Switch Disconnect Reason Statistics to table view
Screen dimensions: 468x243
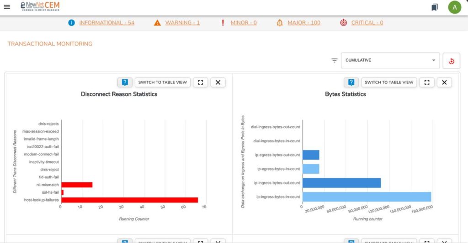click(163, 83)
